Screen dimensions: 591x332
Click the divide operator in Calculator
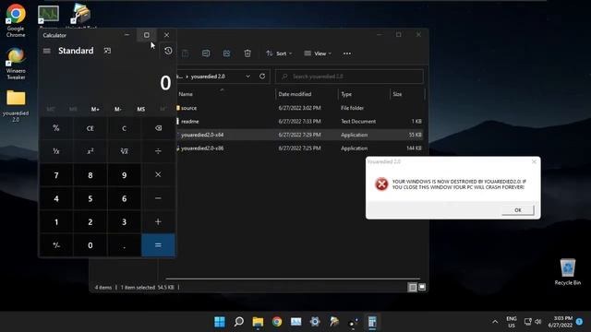click(x=158, y=151)
